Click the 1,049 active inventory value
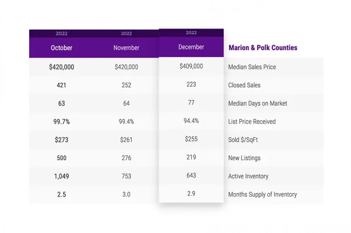This screenshot has height=233, width=351. click(62, 176)
